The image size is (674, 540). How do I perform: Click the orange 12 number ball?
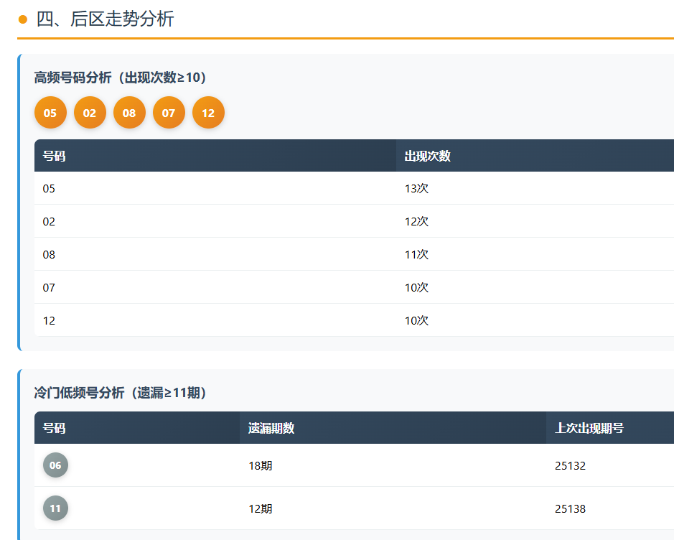[208, 113]
